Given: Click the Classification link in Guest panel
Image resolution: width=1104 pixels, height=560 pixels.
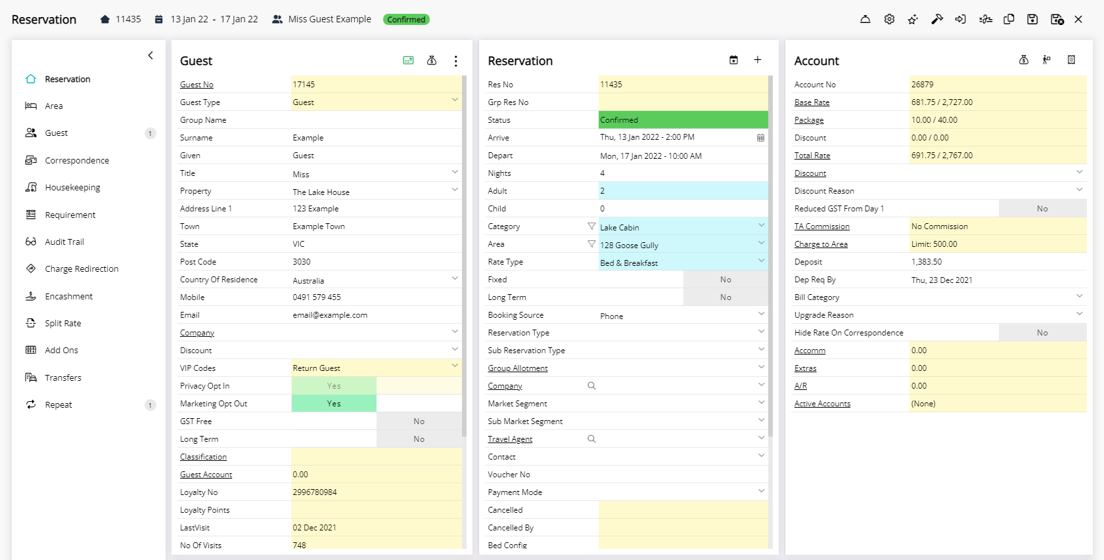Looking at the screenshot, I should pos(203,457).
